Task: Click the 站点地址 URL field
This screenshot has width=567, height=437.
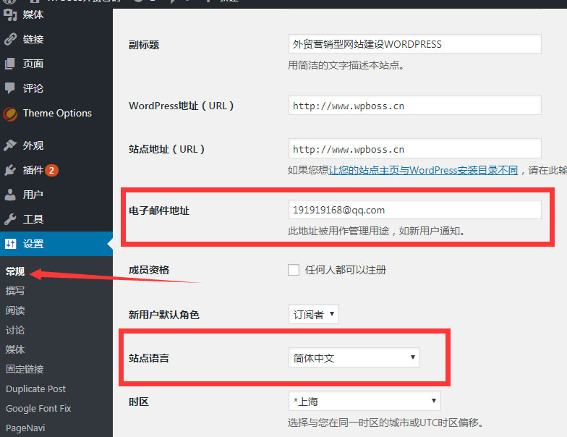Action: pyautogui.click(x=415, y=148)
